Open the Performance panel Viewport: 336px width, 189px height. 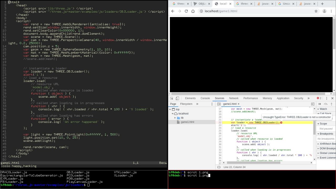251,98
